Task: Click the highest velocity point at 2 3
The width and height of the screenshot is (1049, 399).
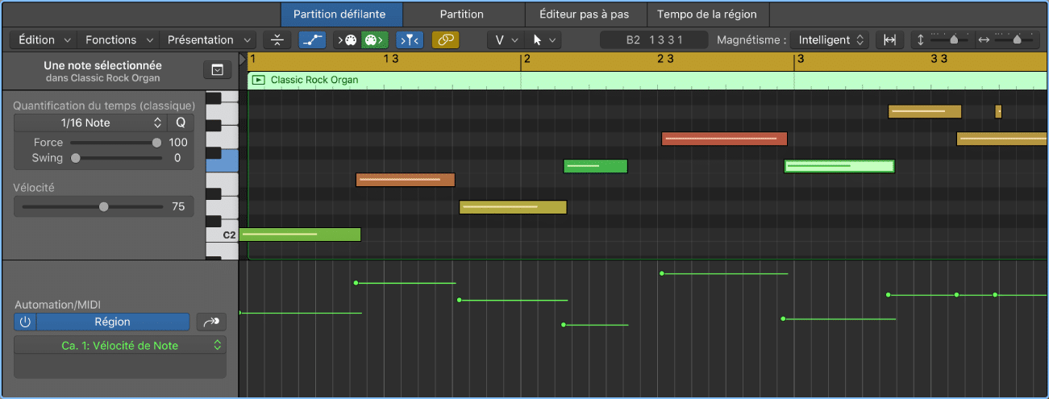Action: (662, 273)
